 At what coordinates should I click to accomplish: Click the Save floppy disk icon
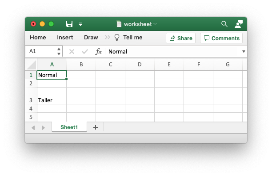69,24
